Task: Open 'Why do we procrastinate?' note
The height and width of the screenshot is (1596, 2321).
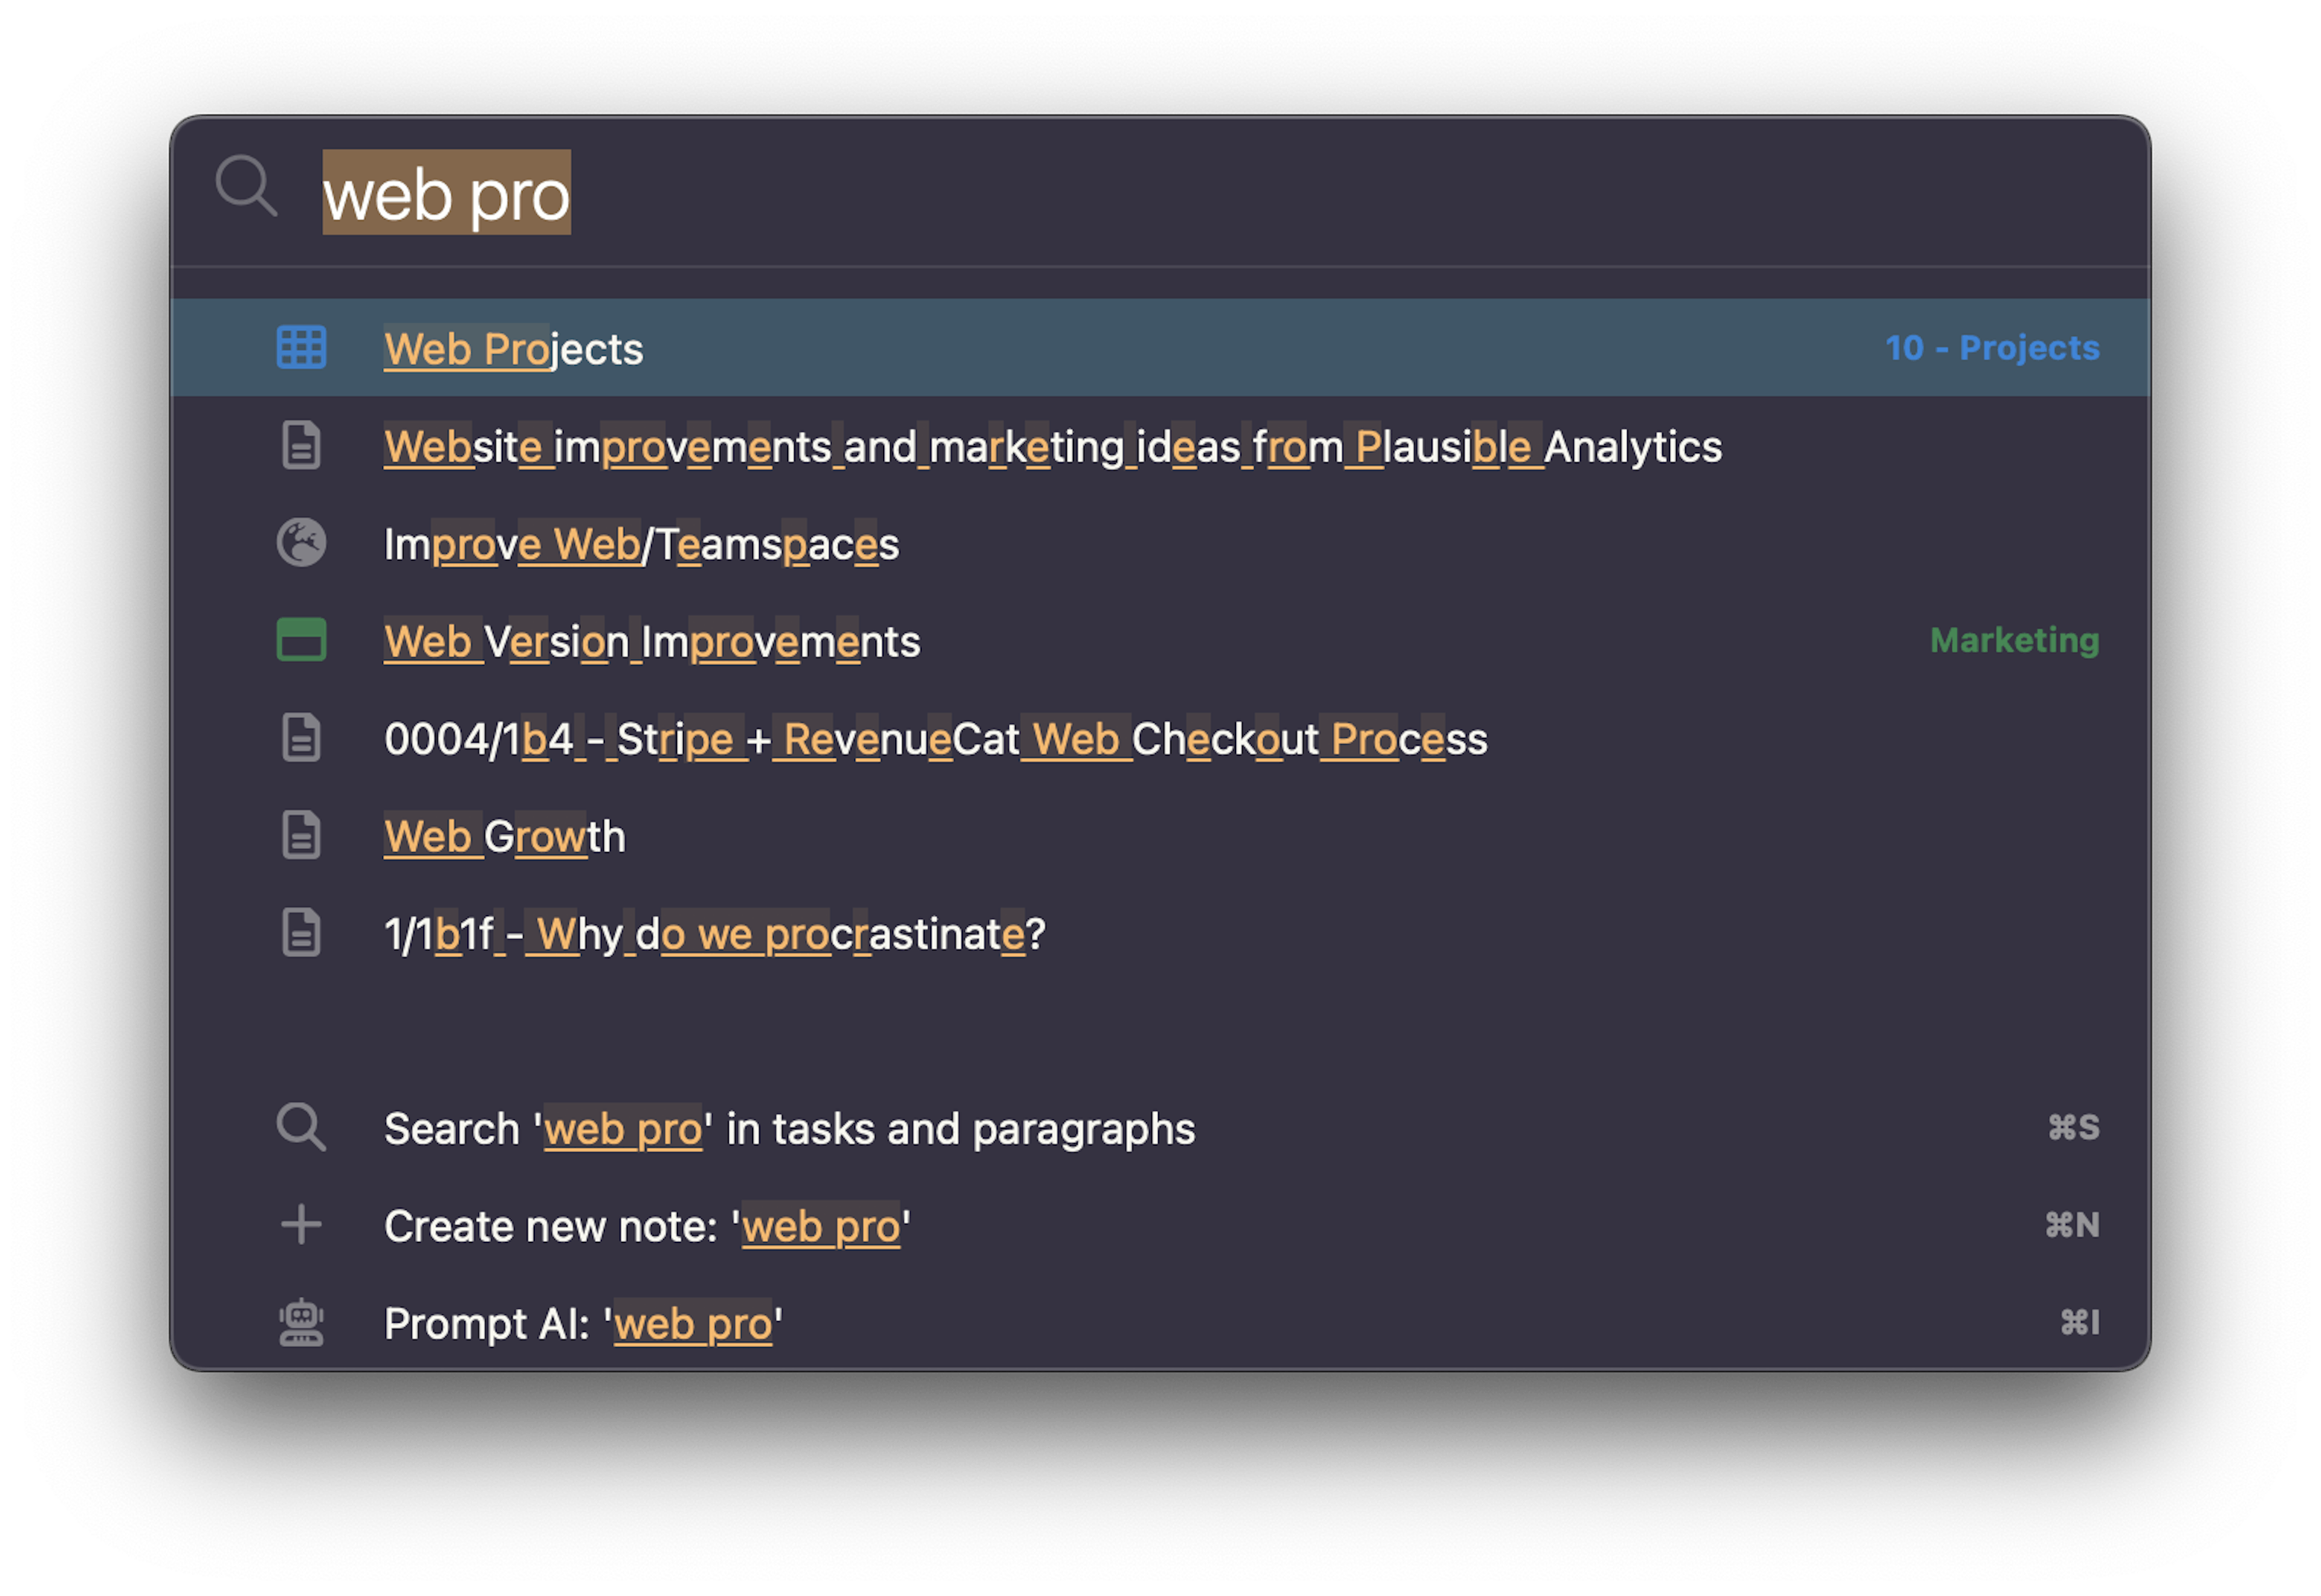Action: (x=1160, y=933)
